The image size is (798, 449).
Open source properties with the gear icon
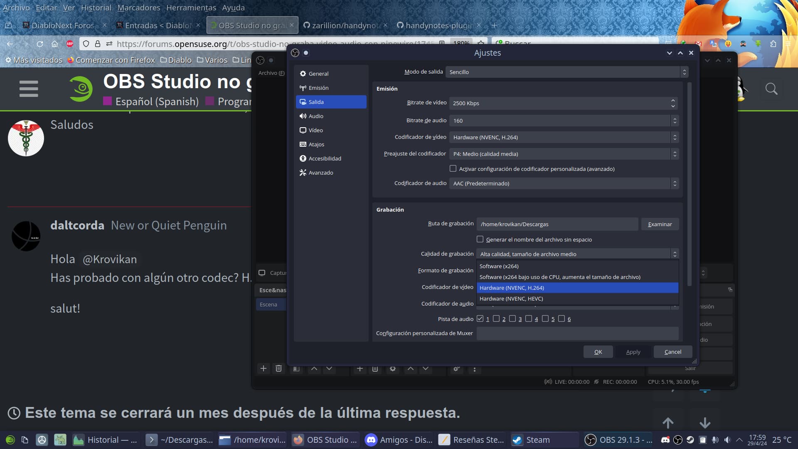tap(393, 369)
